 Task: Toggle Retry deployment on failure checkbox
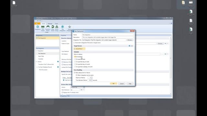(75, 72)
